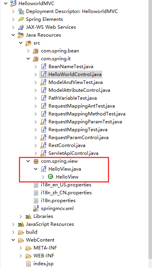Expand the Deployment Descriptor node
The width and height of the screenshot is (152, 268).
point(13,11)
